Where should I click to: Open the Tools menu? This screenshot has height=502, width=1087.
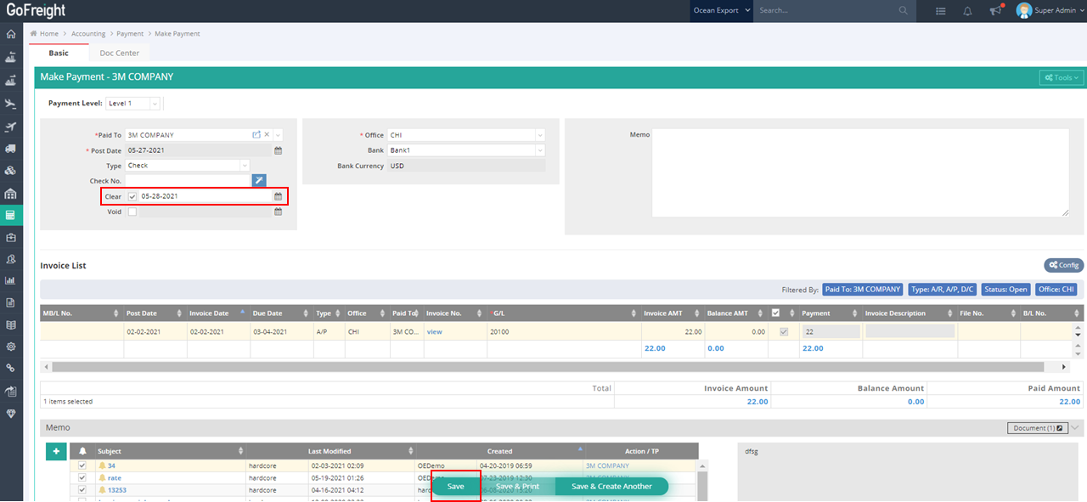(1062, 77)
